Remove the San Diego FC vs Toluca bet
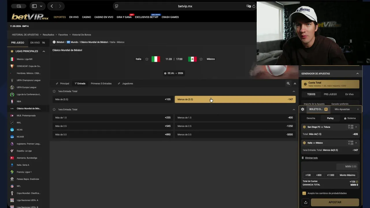Image resolution: width=370 pixels, height=208 pixels. click(356, 127)
